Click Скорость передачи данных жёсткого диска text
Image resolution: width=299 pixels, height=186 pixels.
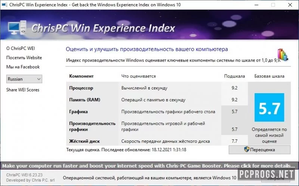coord(166,141)
